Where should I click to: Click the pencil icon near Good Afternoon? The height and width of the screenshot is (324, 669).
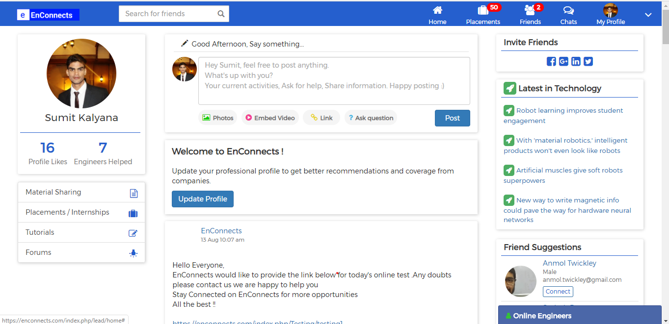click(x=185, y=44)
